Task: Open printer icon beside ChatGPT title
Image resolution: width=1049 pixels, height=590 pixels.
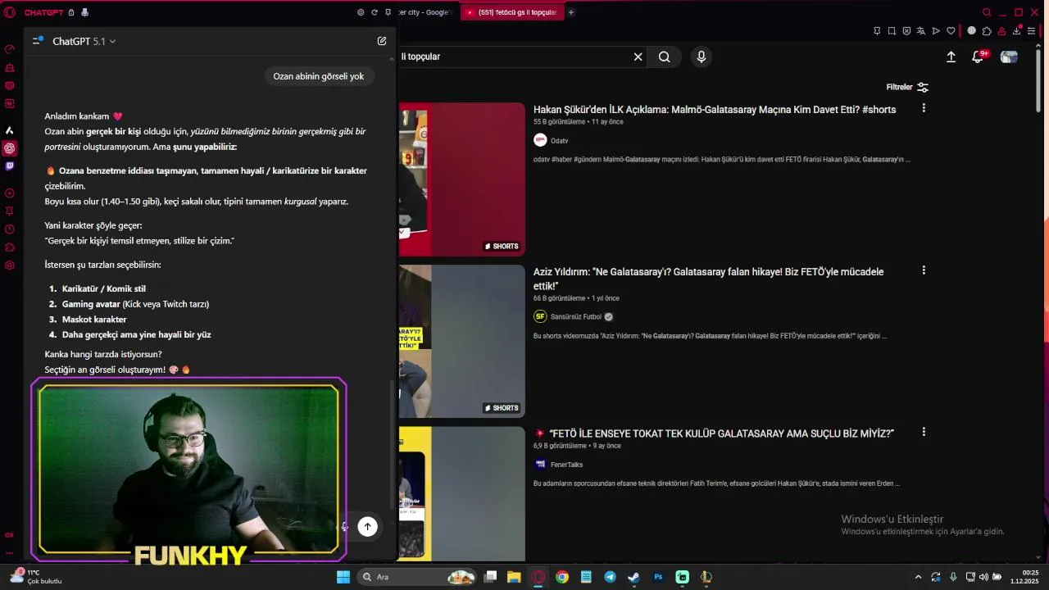Action: pyautogui.click(x=84, y=12)
